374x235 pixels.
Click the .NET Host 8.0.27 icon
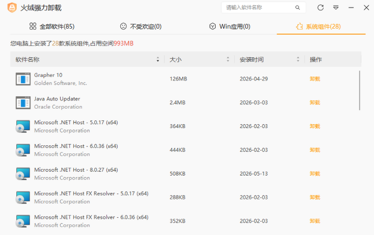23,174
